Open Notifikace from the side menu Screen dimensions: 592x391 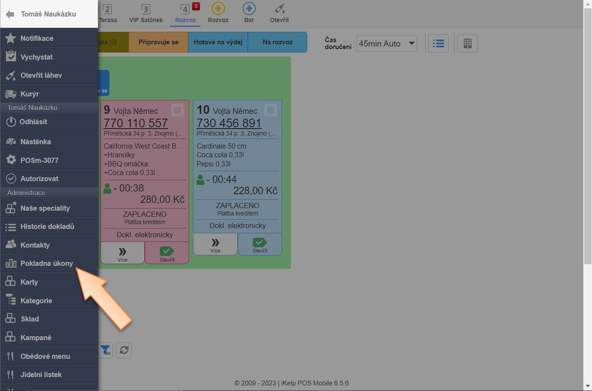point(37,38)
